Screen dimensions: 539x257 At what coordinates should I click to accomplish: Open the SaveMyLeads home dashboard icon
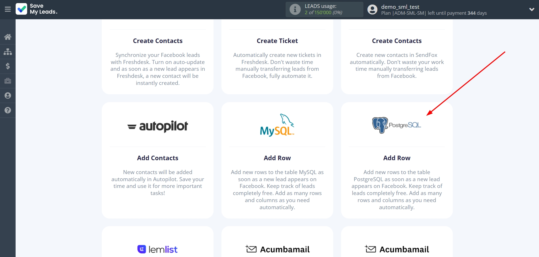pos(8,37)
